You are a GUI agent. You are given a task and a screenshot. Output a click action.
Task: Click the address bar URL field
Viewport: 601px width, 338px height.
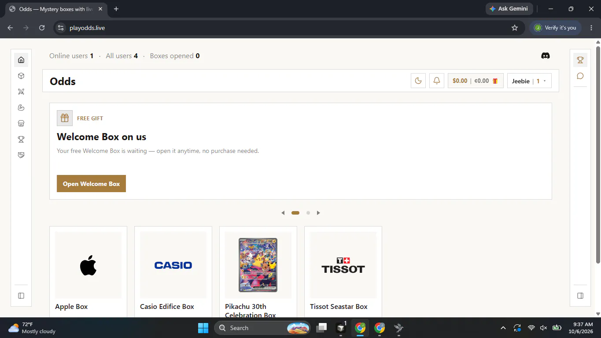[x=288, y=28]
